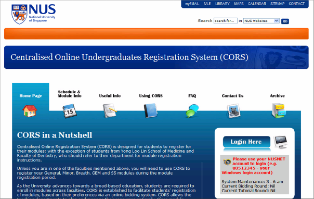Click the computer monitor icon beside Login Here
The image size is (314, 199).
(280, 142)
